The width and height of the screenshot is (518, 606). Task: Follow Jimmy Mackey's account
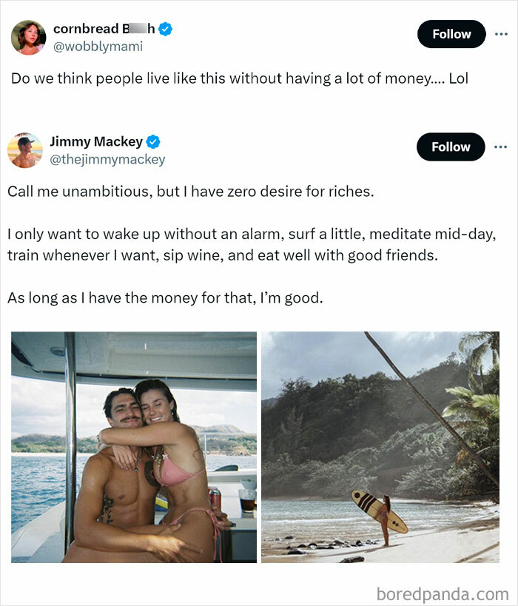coord(451,147)
